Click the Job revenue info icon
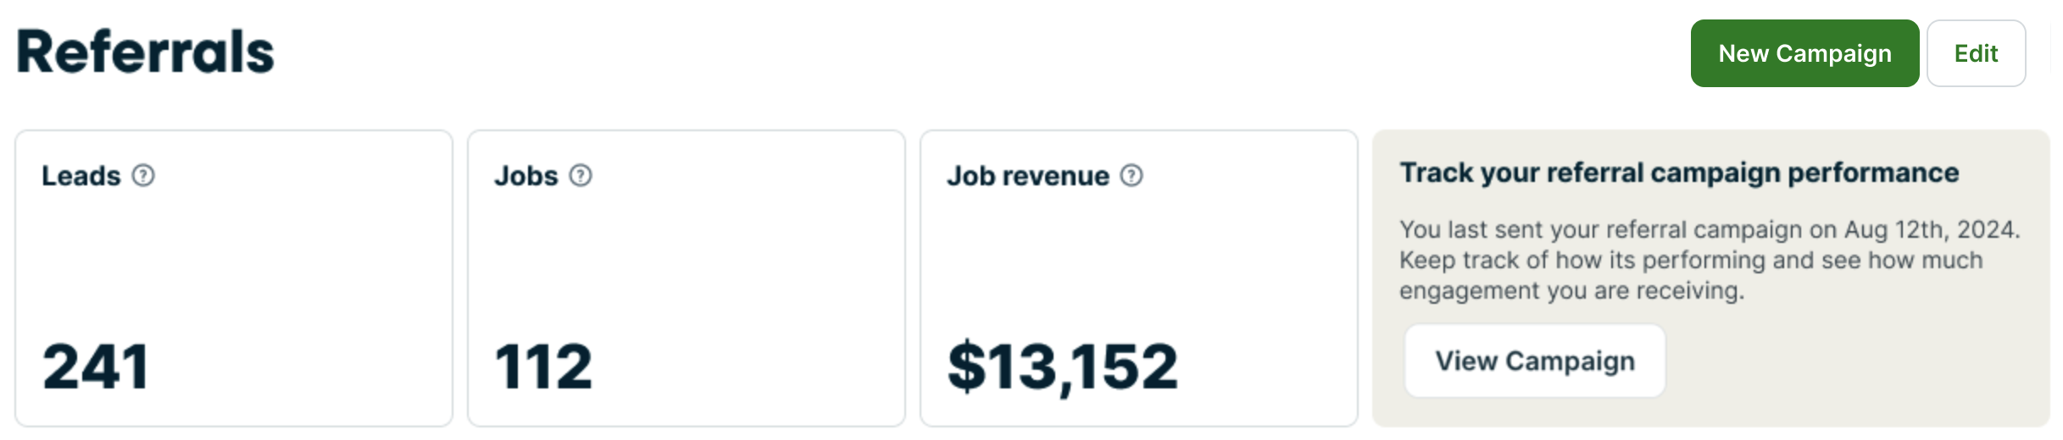2063x440 pixels. pos(1132,175)
